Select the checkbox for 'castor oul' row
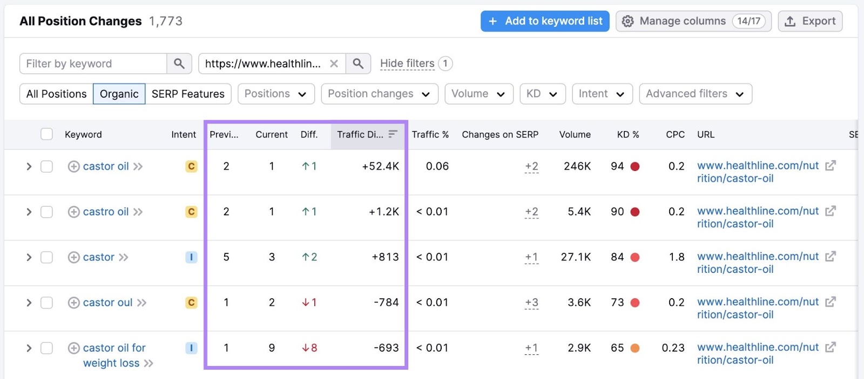This screenshot has width=864, height=379. tap(47, 302)
